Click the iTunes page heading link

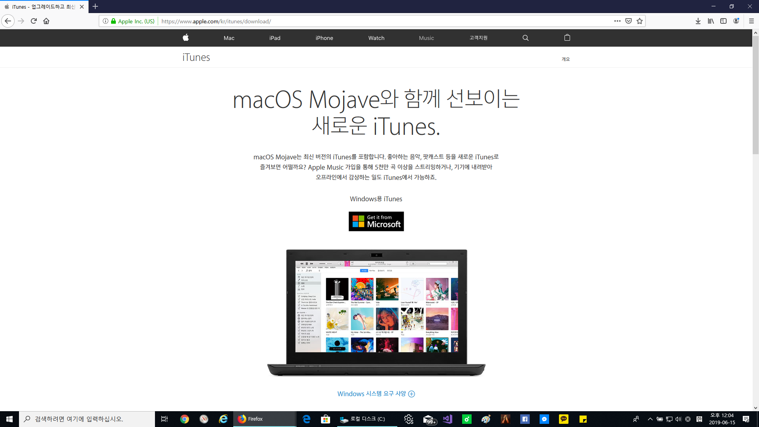196,57
